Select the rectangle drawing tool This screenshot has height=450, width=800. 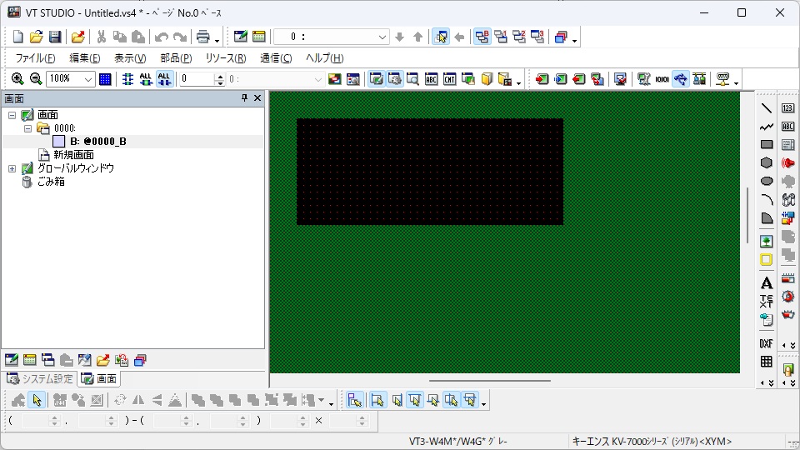(767, 145)
